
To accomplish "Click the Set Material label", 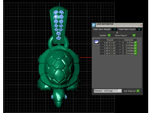I will click(130, 91).
